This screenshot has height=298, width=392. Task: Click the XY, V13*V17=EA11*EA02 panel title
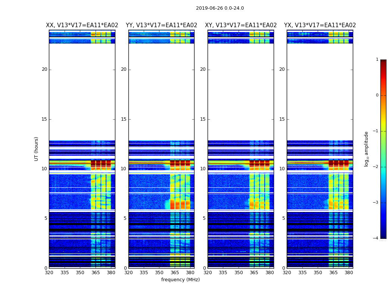(241, 25)
